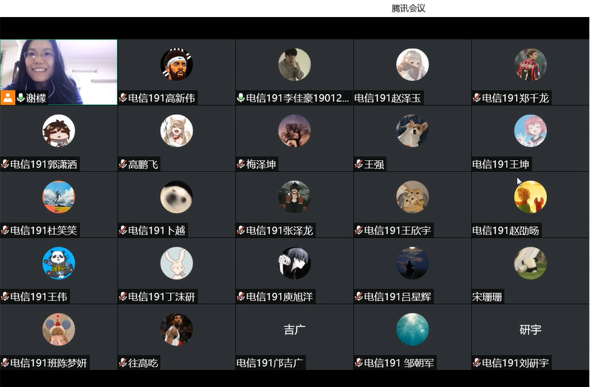Click the 吉广 text avatar tile
This screenshot has height=387, width=590.
tap(294, 330)
